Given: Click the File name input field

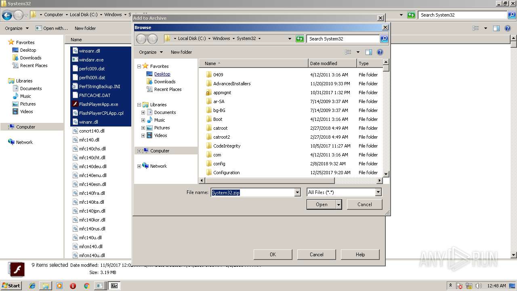Looking at the screenshot, I should click(x=253, y=192).
